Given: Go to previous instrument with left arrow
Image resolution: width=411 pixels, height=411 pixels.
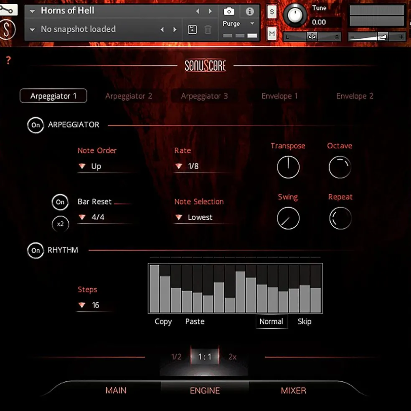Looking at the screenshot, I should pyautogui.click(x=198, y=11).
